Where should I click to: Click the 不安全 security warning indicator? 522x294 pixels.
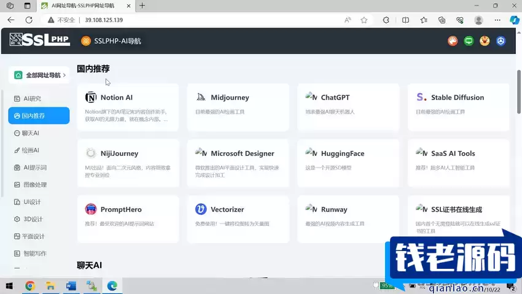coord(61,20)
